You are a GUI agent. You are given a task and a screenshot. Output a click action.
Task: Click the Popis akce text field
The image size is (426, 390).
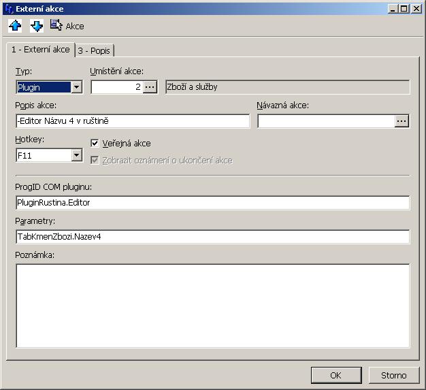[132, 121]
